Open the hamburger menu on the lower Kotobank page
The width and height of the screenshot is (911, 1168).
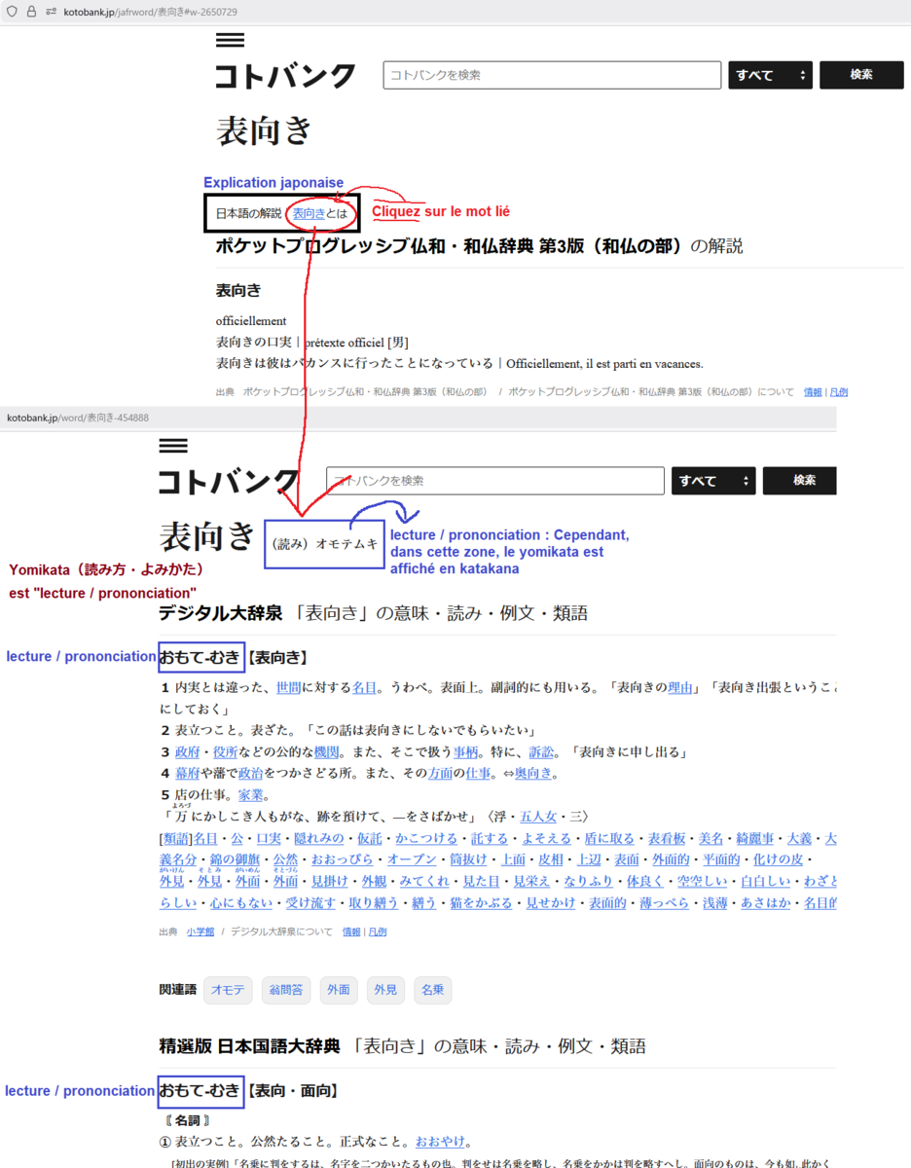(x=172, y=445)
